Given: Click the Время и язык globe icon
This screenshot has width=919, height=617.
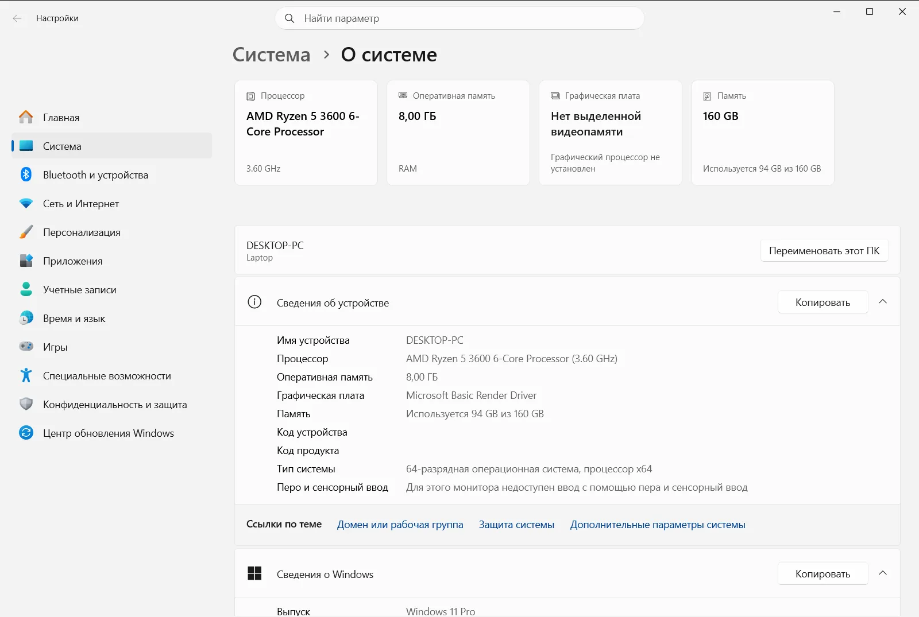Looking at the screenshot, I should (26, 318).
